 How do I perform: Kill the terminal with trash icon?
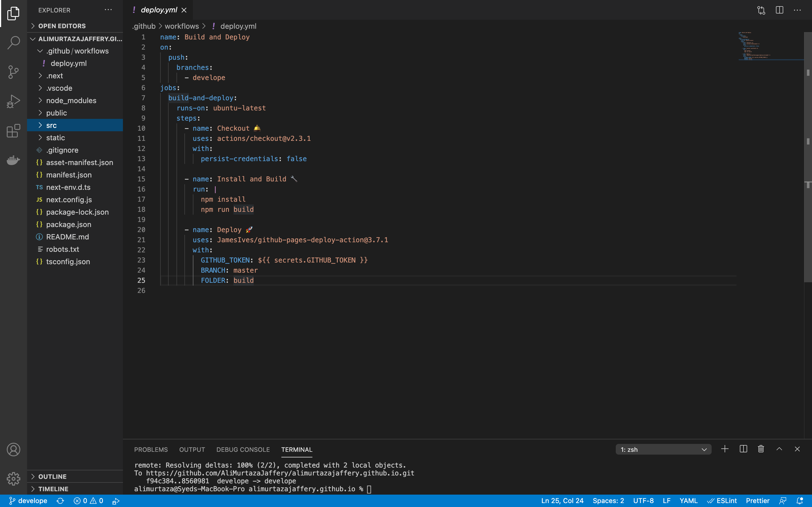coord(761,449)
